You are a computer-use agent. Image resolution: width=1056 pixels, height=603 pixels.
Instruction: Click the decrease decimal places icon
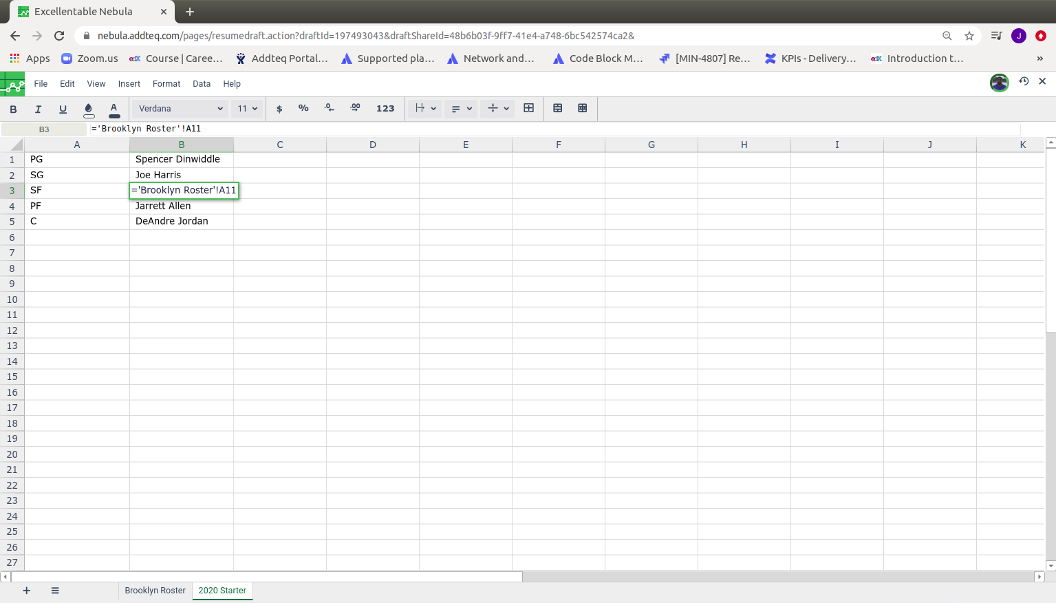(x=330, y=109)
